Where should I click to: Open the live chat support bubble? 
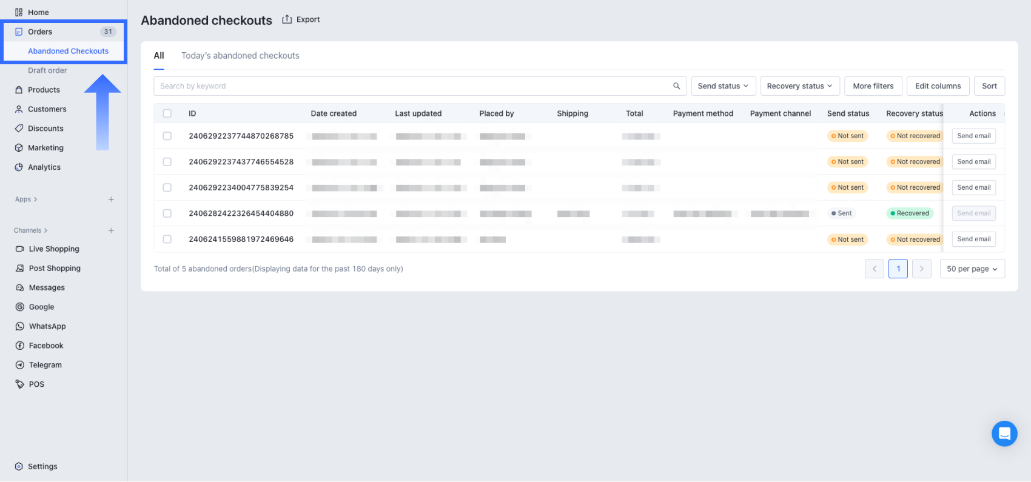1004,433
